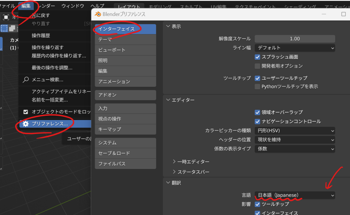This screenshot has width=350, height=215.
Task: Collapse the 表示 panel
Action: (x=168, y=26)
